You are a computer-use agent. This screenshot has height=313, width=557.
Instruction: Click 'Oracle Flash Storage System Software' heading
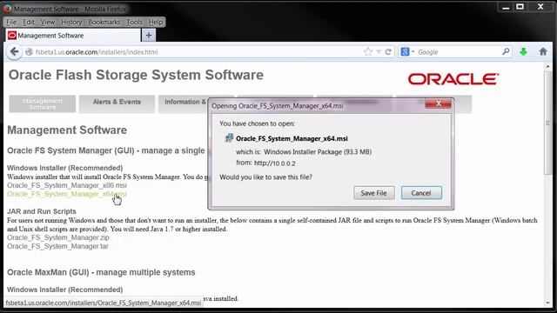[136, 76]
